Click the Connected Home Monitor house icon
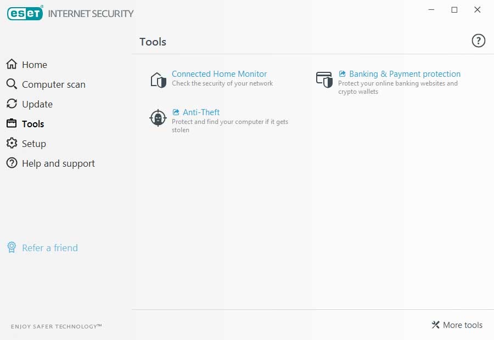 click(x=158, y=80)
